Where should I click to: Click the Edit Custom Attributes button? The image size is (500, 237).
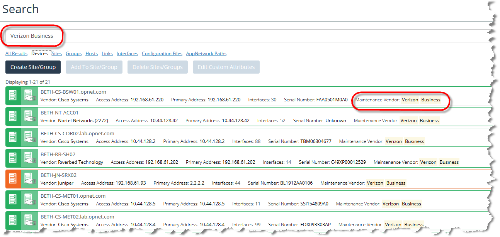click(x=226, y=67)
